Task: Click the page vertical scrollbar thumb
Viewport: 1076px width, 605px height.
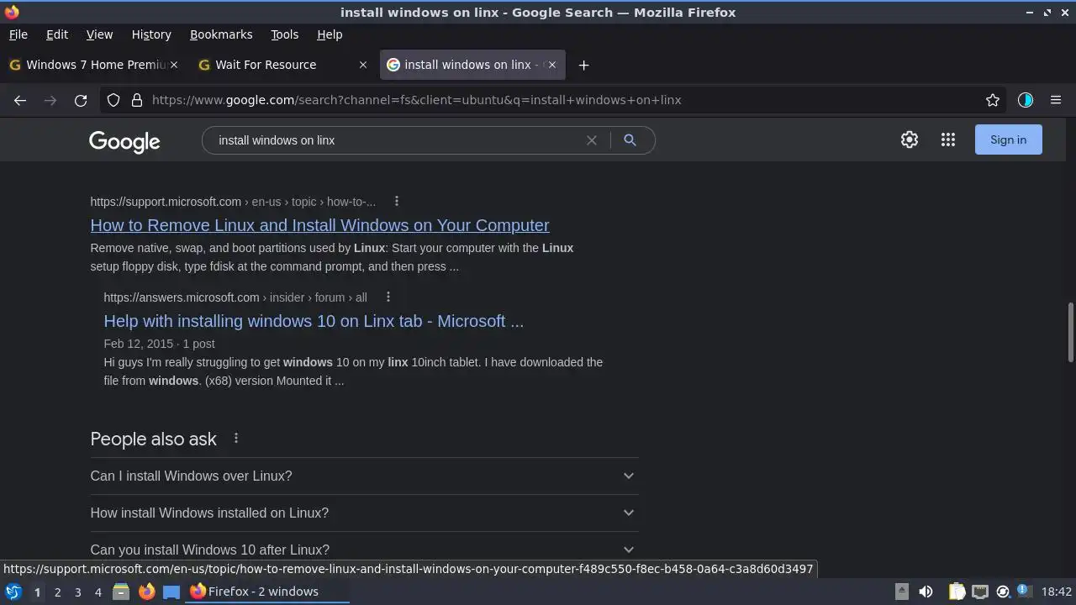Action: tap(1070, 333)
